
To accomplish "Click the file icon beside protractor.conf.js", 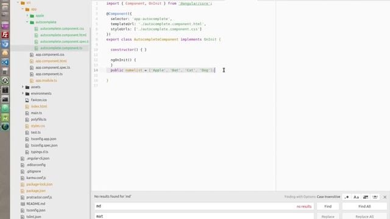I will tap(23, 197).
